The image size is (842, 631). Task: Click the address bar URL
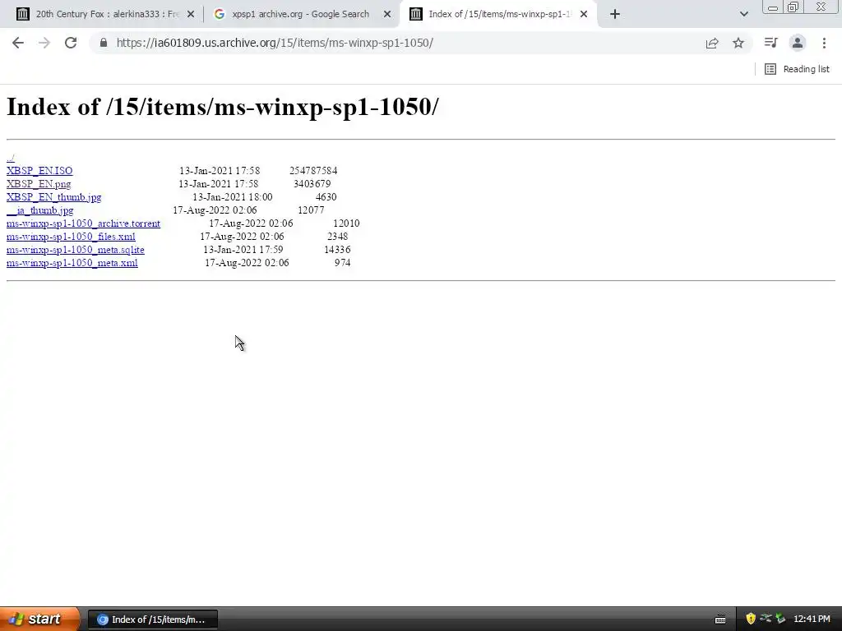point(275,43)
